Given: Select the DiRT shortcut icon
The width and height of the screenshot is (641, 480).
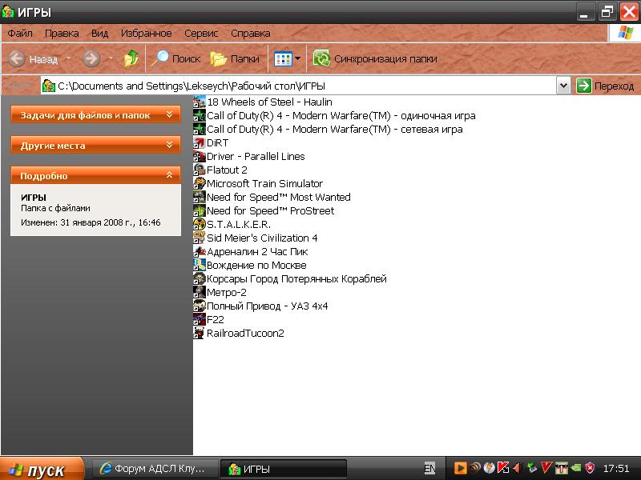Looking at the screenshot, I should pyautogui.click(x=199, y=142).
